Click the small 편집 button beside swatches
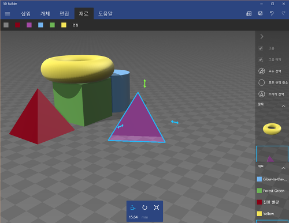This screenshot has height=223, width=289. (75, 25)
